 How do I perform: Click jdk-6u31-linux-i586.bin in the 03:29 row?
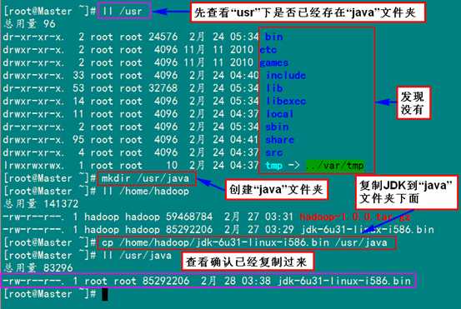pos(367,230)
